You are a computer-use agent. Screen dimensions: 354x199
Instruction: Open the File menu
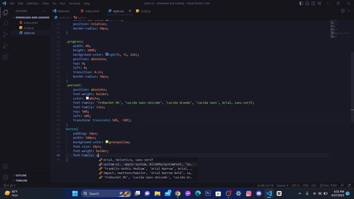(12, 3)
